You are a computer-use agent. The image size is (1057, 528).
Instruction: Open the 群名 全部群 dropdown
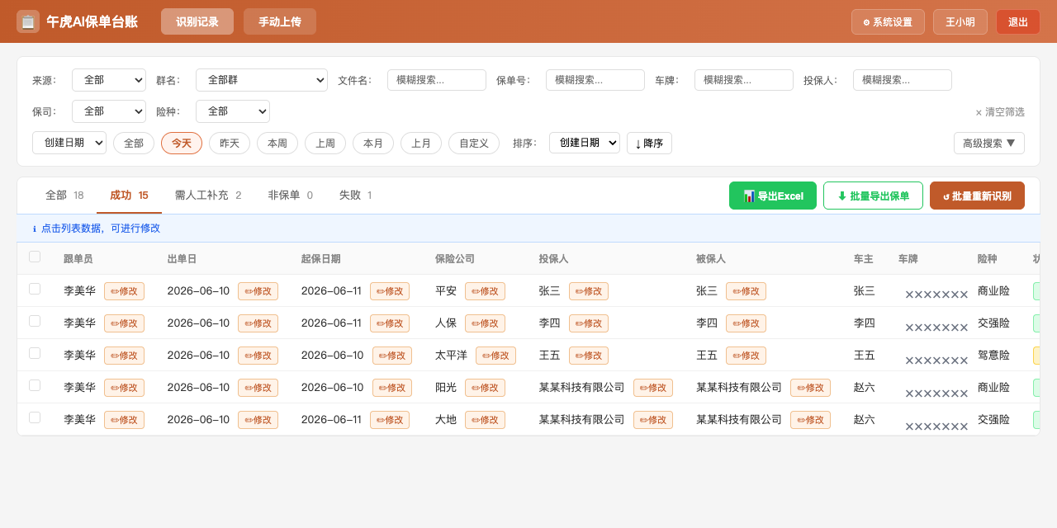tap(262, 80)
